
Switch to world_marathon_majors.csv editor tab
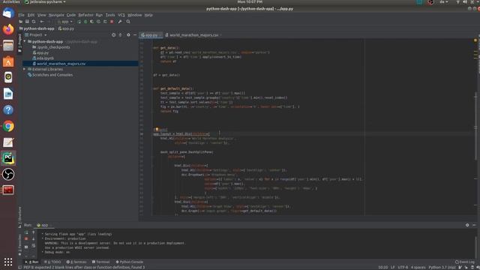tap(193, 35)
